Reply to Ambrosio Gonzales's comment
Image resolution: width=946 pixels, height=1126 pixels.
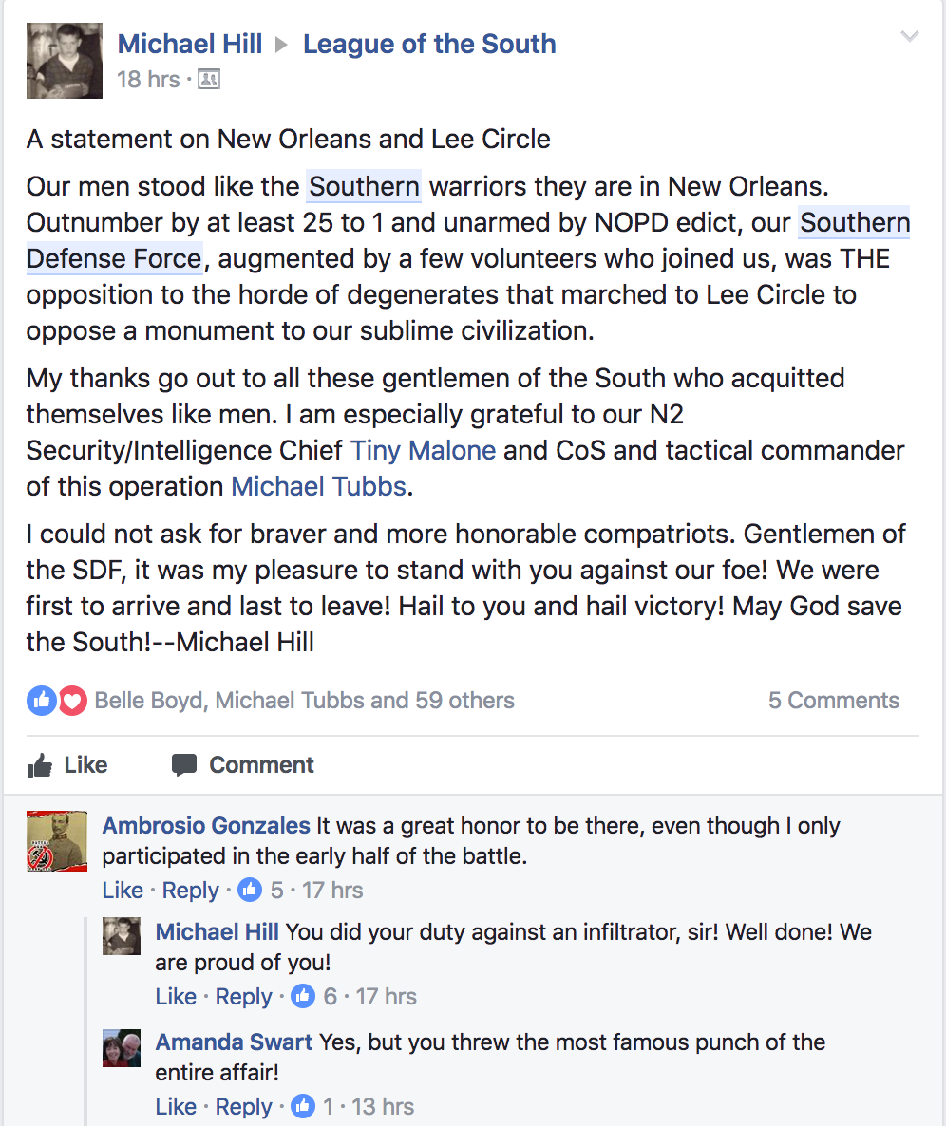pyautogui.click(x=190, y=890)
